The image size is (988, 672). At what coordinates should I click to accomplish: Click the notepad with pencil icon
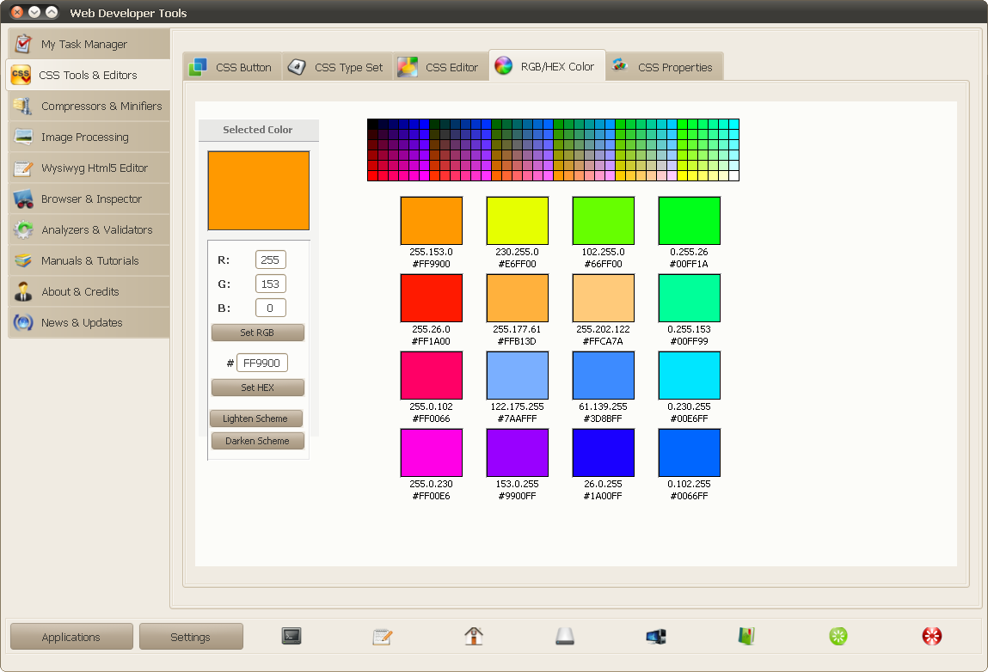point(383,636)
